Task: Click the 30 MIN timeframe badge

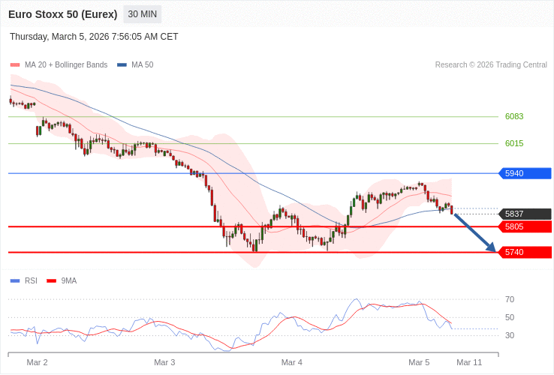Action: coord(143,14)
